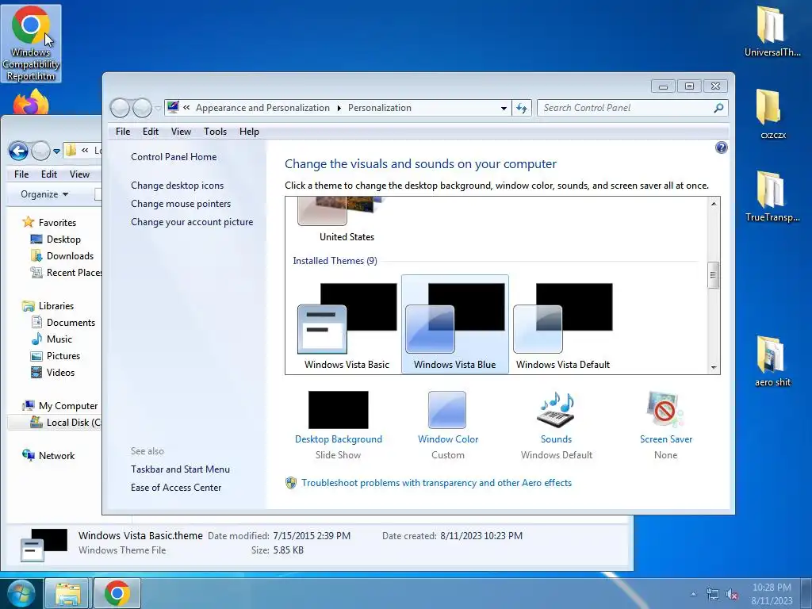The image size is (812, 609).
Task: Click the theme list scroll-up arrow
Action: (714, 204)
